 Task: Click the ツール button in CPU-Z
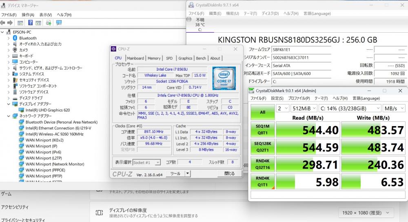point(175,173)
